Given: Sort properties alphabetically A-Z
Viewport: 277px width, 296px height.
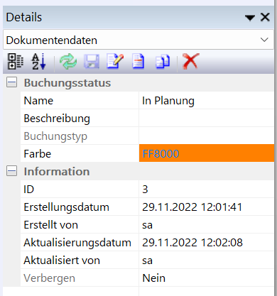Looking at the screenshot, I should tap(38, 62).
